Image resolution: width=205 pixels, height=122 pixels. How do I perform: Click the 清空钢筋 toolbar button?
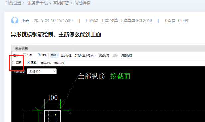[126, 55]
